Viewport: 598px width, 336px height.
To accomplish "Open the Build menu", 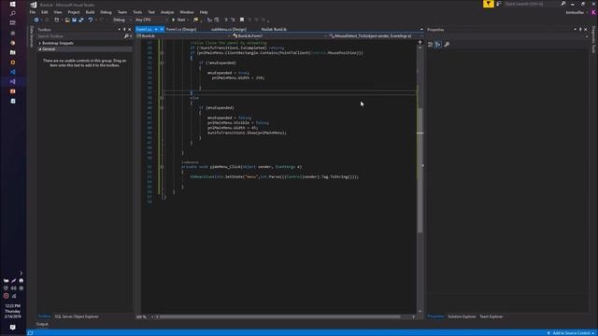I will point(90,12).
